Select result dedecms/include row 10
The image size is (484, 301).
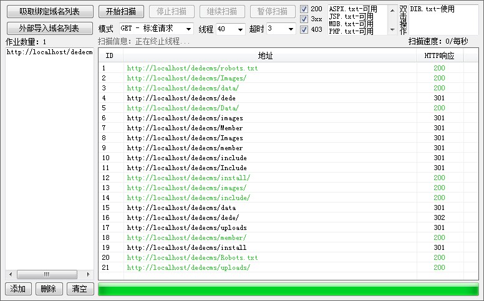[x=288, y=158]
